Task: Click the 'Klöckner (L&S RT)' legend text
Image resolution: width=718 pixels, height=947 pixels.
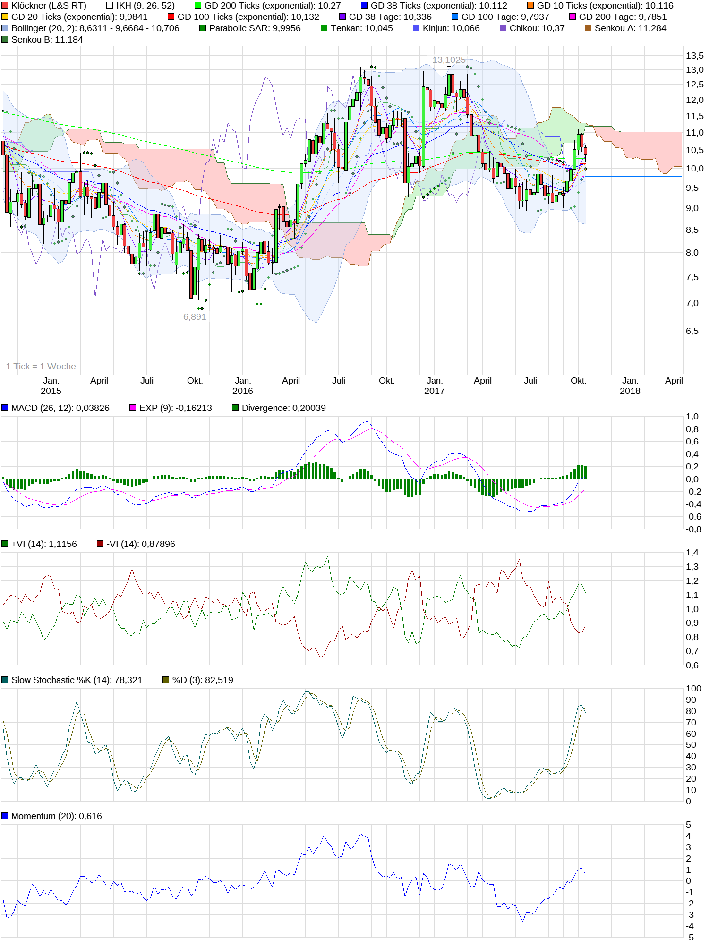Action: pyautogui.click(x=49, y=6)
